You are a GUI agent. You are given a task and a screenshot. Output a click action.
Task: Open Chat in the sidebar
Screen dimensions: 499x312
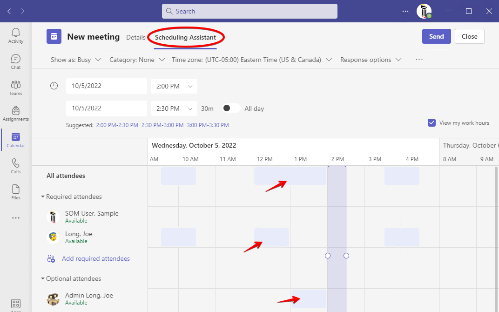(x=16, y=61)
